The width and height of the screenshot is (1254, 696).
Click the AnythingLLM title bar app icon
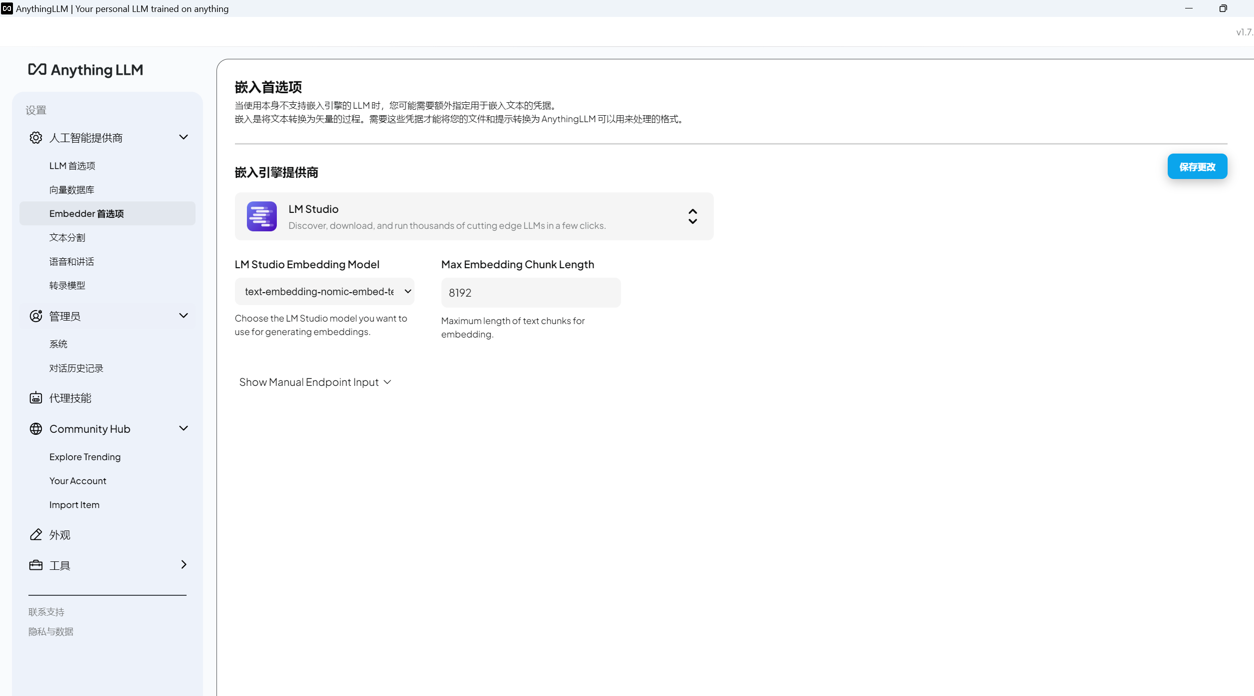pos(7,8)
